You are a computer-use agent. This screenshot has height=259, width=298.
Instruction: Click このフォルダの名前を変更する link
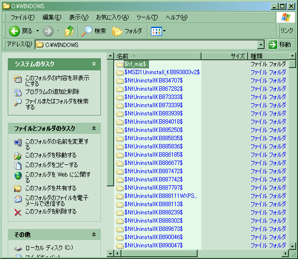57,144
